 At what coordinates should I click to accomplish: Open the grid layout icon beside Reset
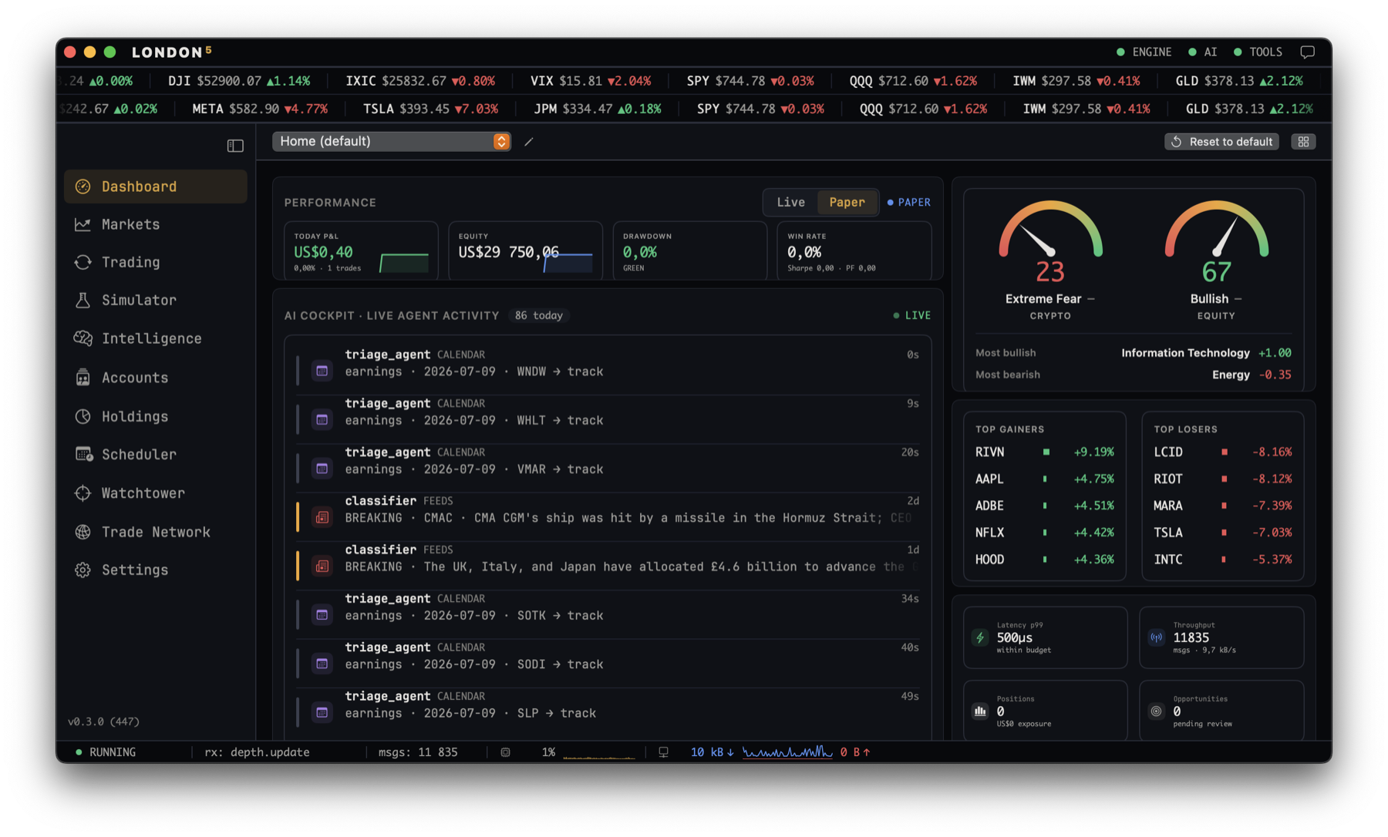(1303, 142)
